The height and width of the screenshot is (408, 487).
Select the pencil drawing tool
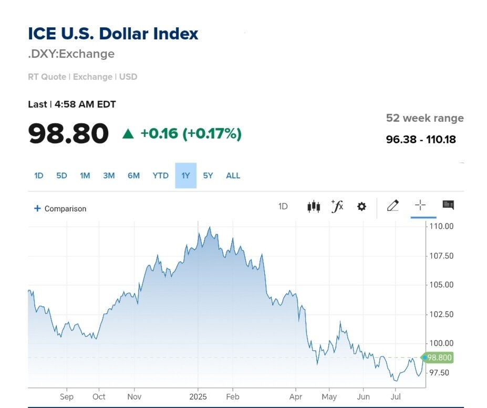pos(392,206)
